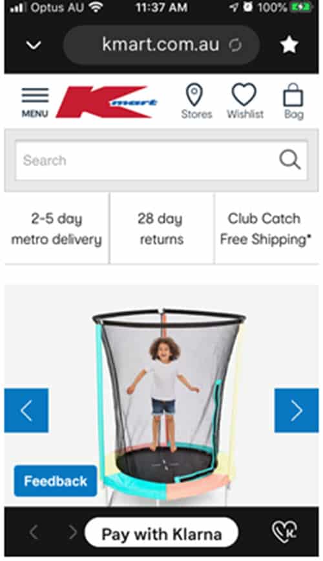Show the next product image
The image size is (323, 561).
point(297,410)
